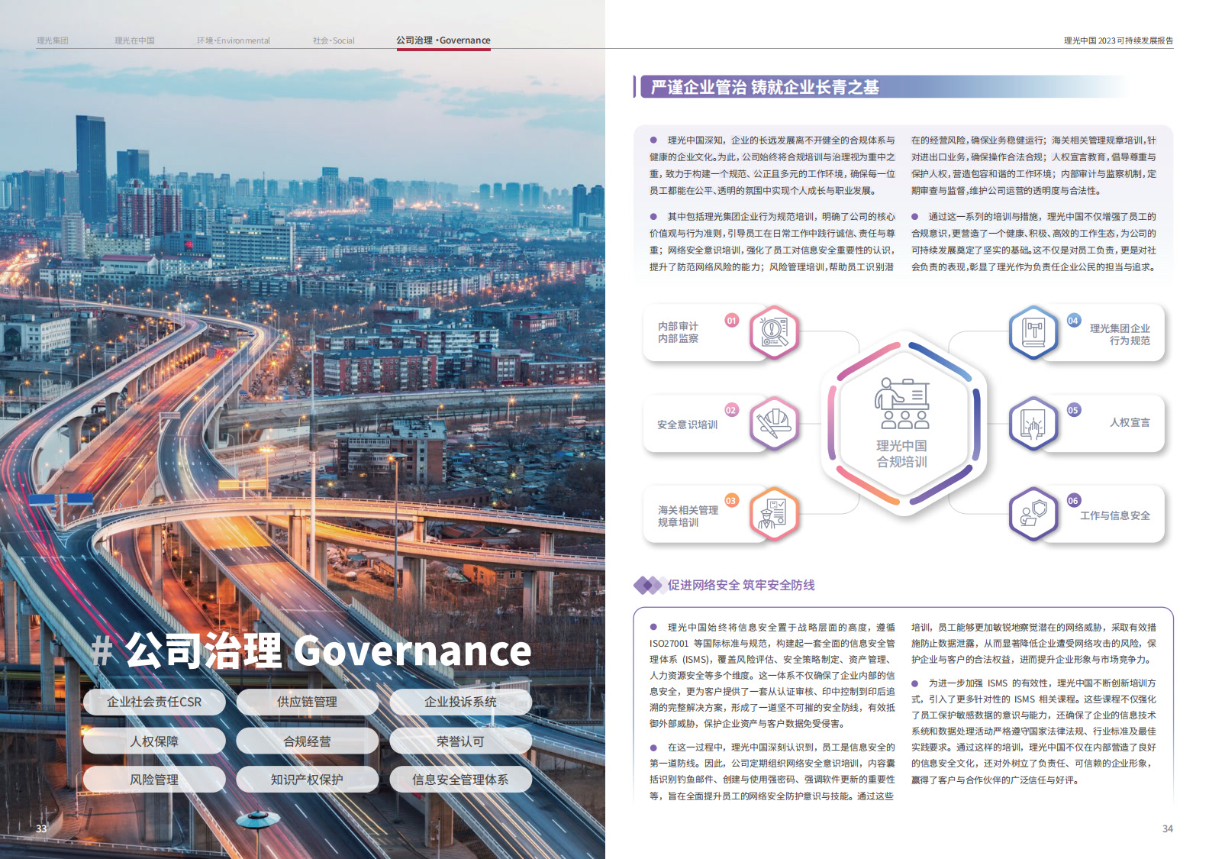Viewport: 1209px width, 859px height.
Task: Switch to 社会·Social tab
Action: (x=334, y=40)
